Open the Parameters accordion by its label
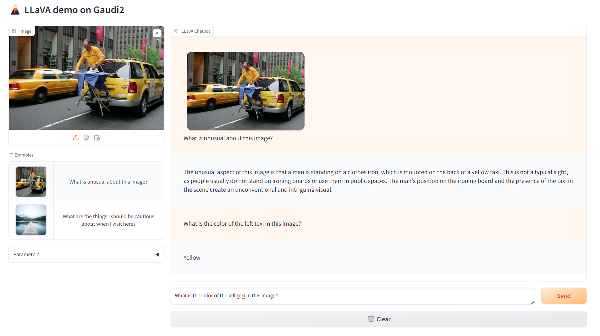This screenshot has width=600, height=336. coord(26,254)
